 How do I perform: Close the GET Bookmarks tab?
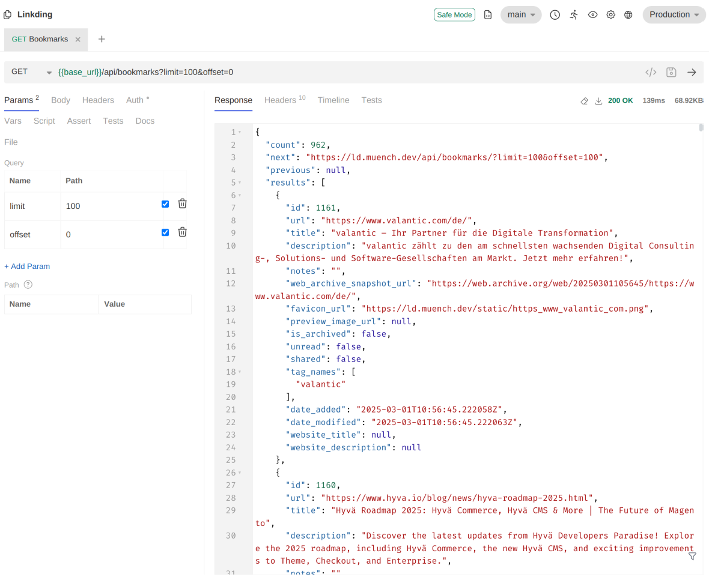(x=78, y=39)
